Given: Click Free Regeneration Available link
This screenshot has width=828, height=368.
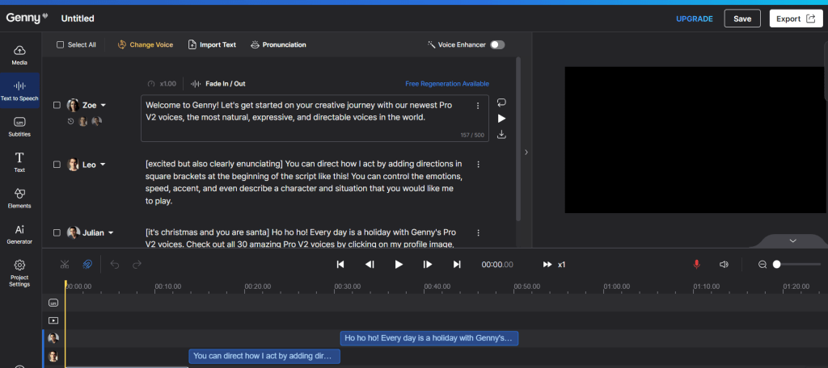Looking at the screenshot, I should 446,84.
